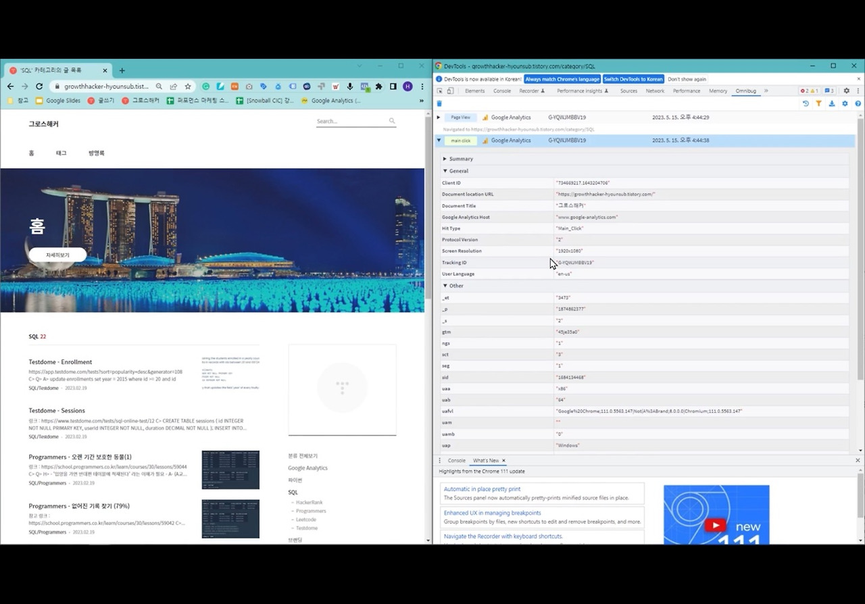Screen dimensions: 865x604
Task: Click the 방명록 navigation menu item
Action: 97,153
